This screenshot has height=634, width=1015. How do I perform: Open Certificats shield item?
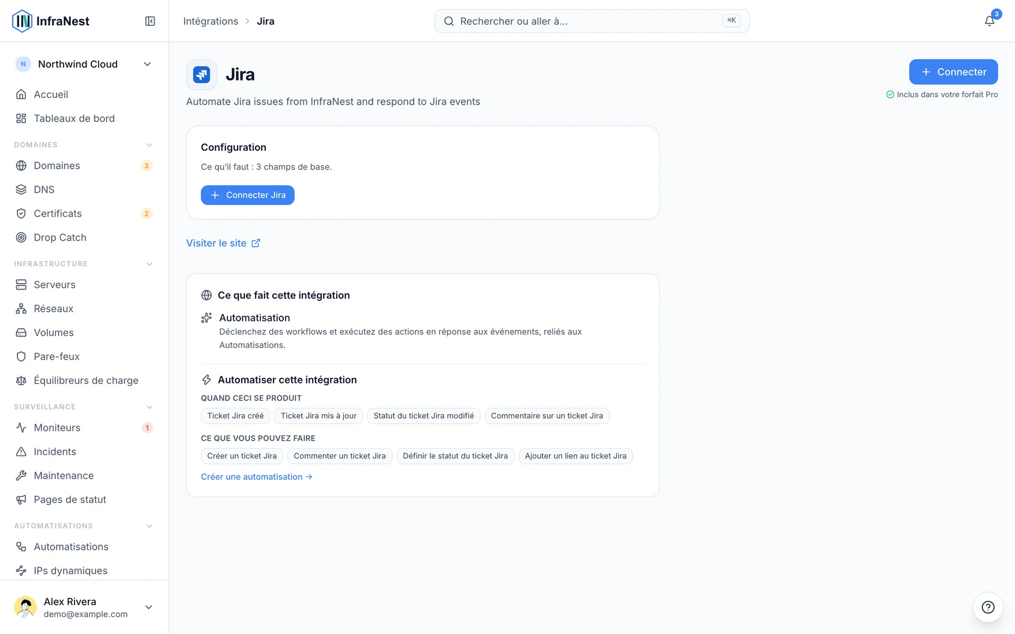pyautogui.click(x=83, y=214)
